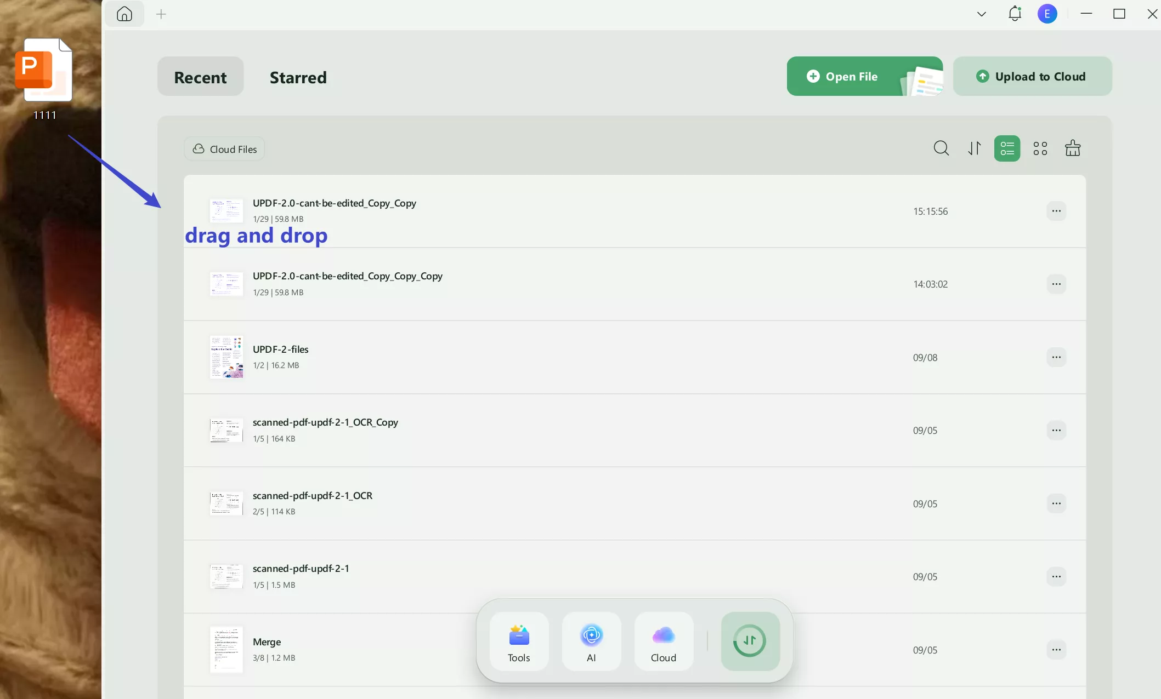Toggle the Cloud Files filter

[x=224, y=148]
